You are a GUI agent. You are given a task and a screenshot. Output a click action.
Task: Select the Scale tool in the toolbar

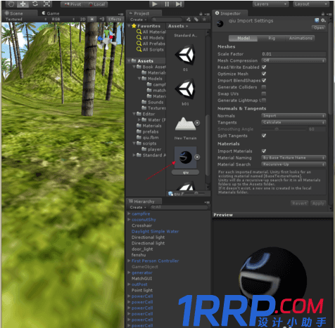[x=46, y=4]
